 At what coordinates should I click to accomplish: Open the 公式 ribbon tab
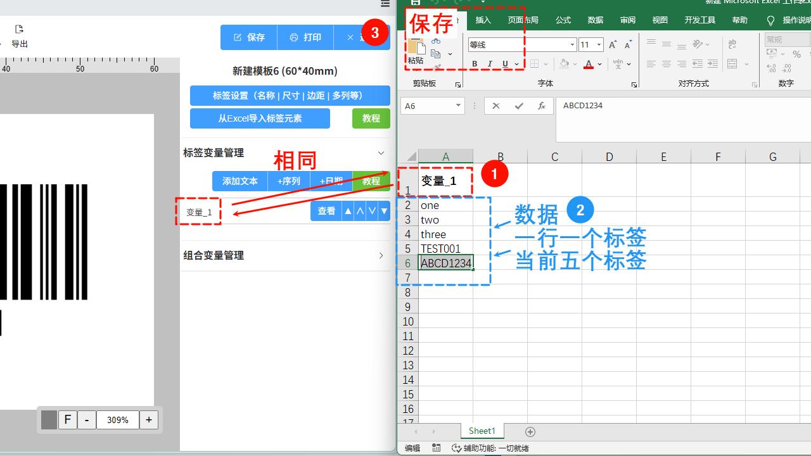pyautogui.click(x=563, y=20)
